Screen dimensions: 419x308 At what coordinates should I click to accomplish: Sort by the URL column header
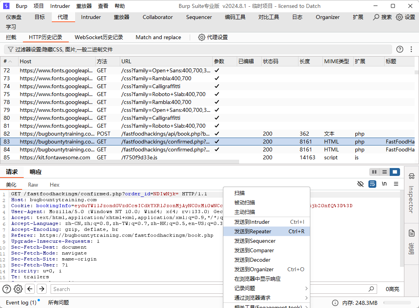[x=166, y=62]
